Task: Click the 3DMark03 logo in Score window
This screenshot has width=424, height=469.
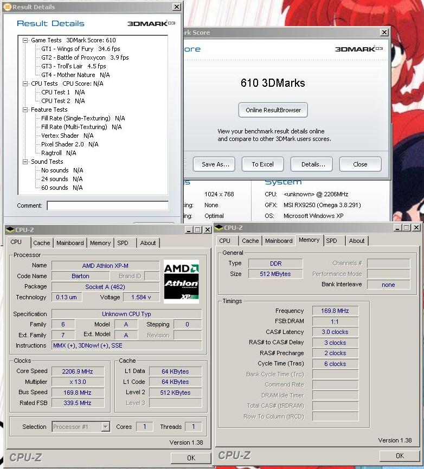Action: pos(358,49)
